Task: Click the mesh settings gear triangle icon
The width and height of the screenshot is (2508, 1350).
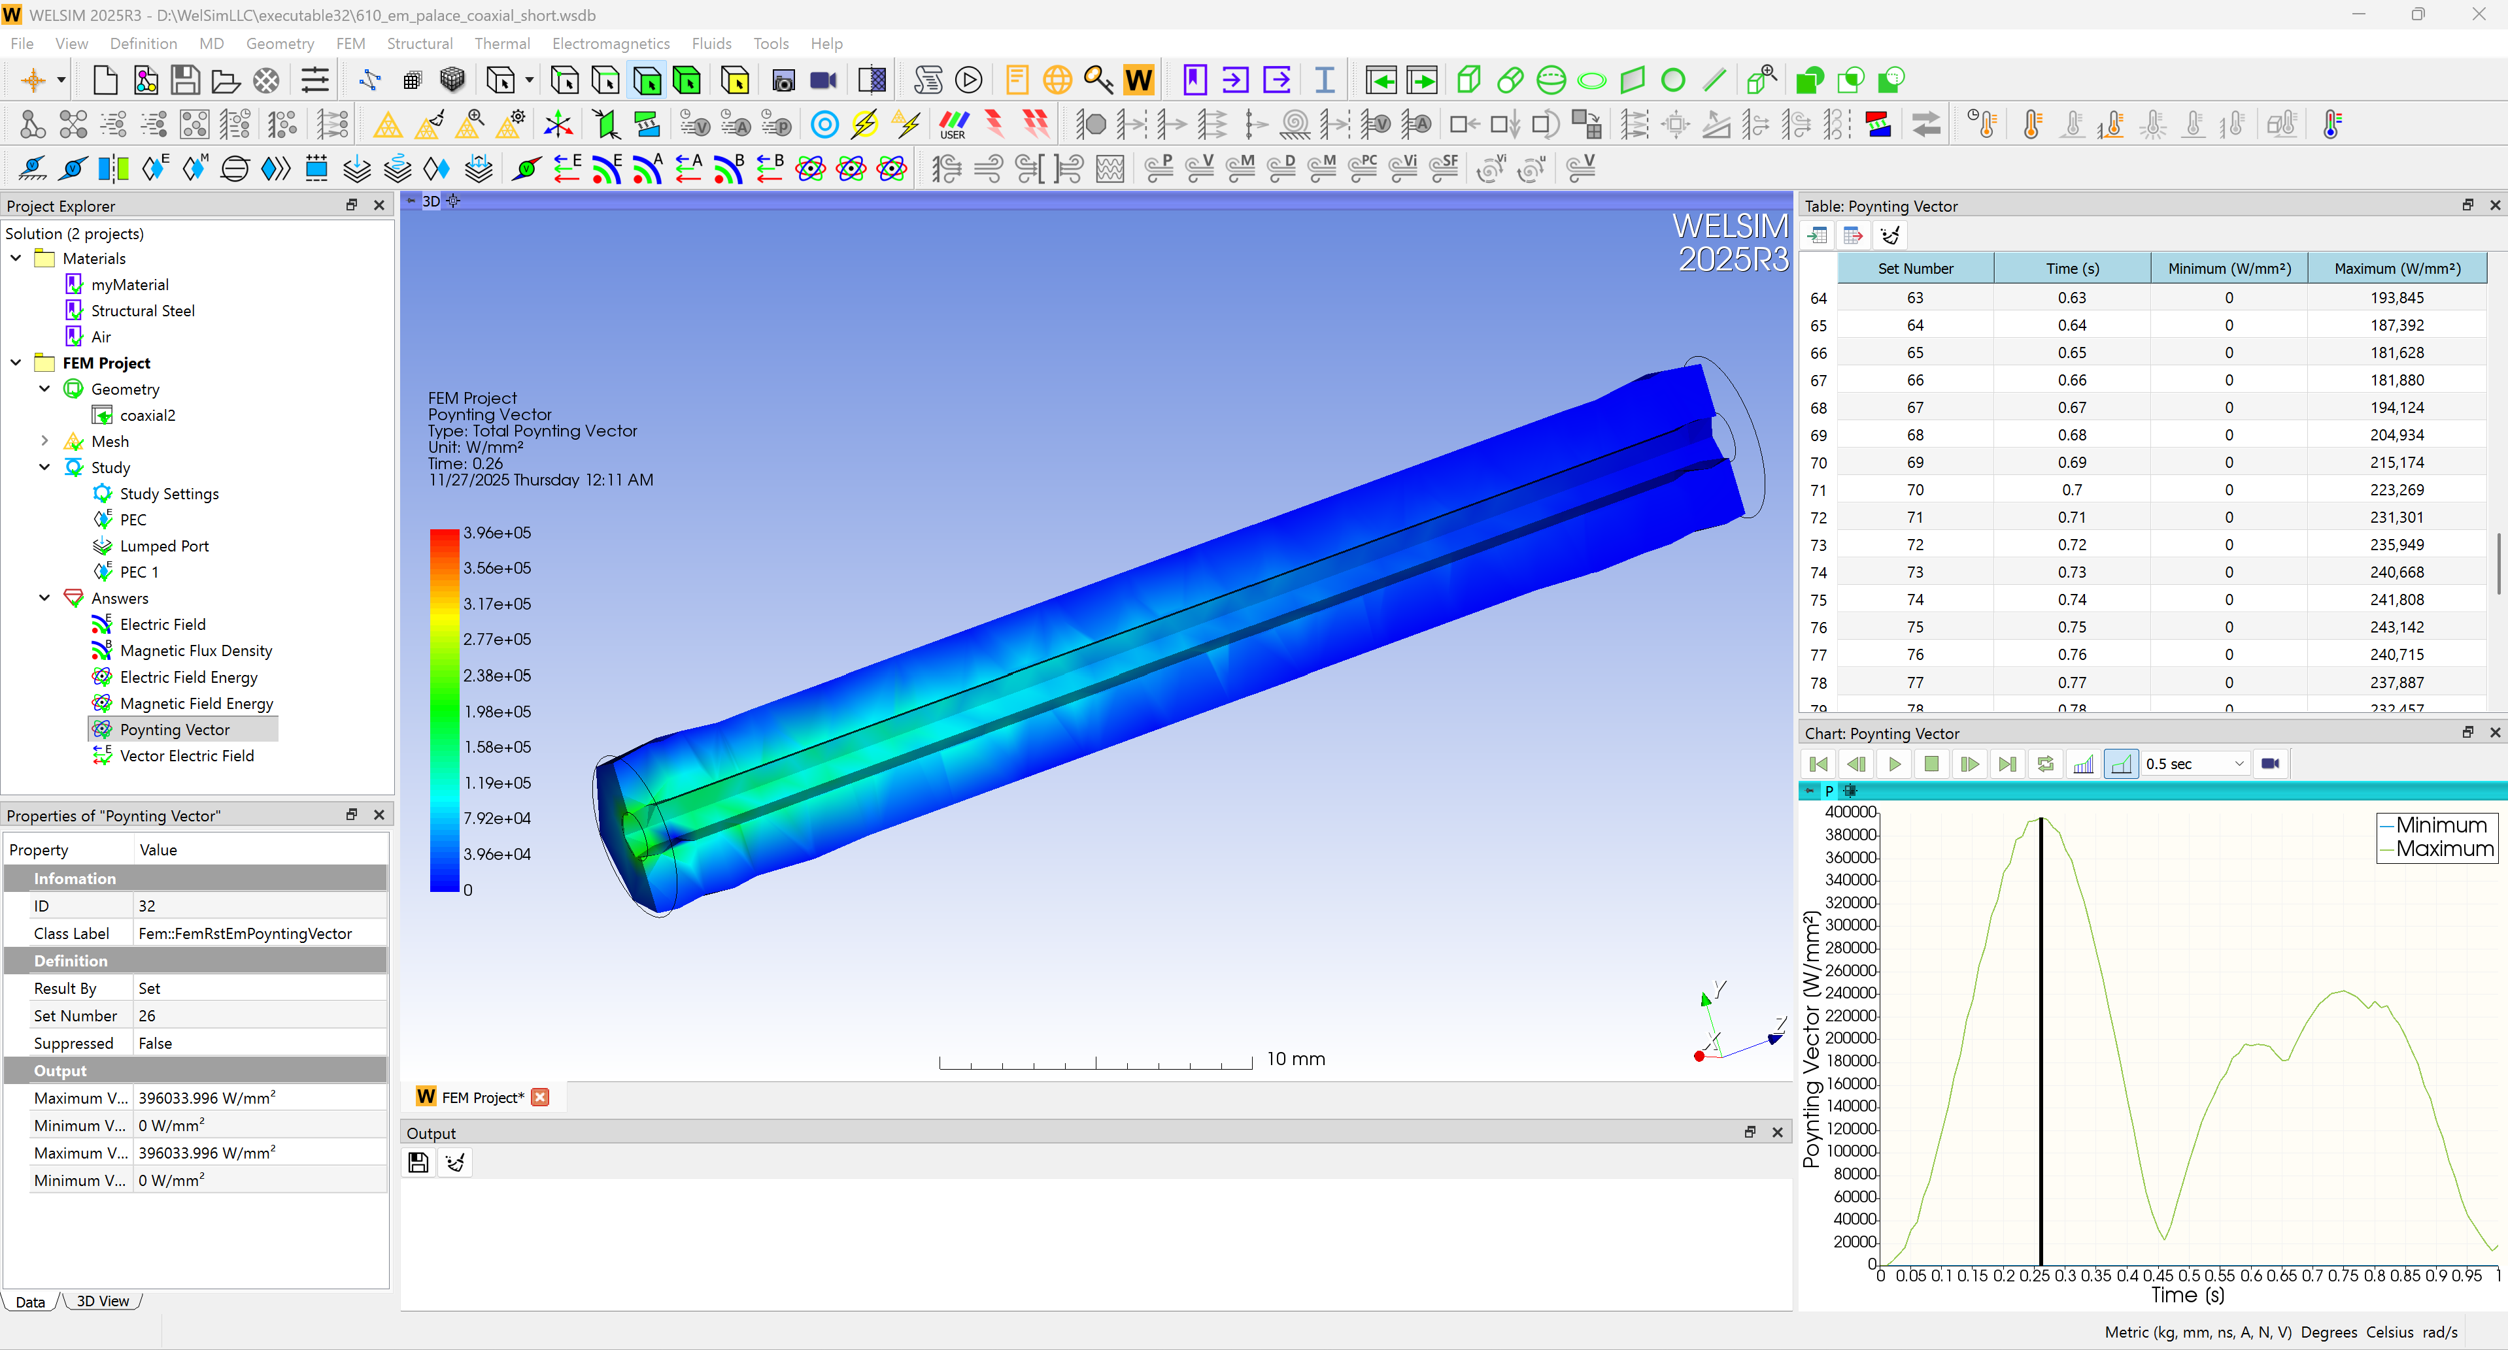Action: tap(512, 125)
